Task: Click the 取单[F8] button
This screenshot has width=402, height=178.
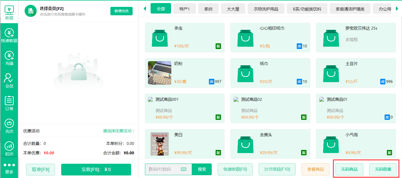Action: click(40, 170)
